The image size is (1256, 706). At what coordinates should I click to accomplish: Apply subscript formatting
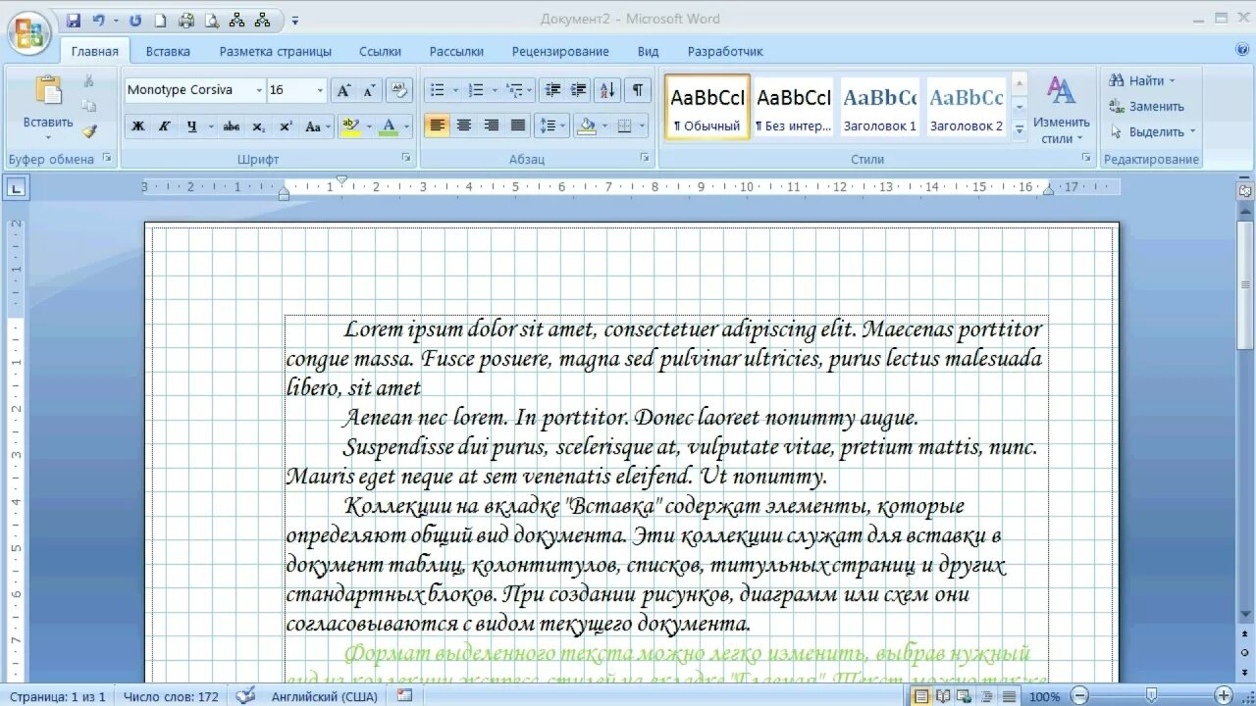coord(258,126)
